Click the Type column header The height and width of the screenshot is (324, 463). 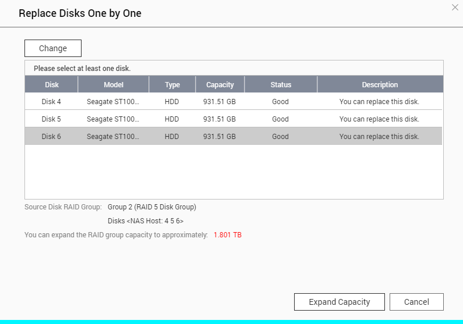point(172,84)
